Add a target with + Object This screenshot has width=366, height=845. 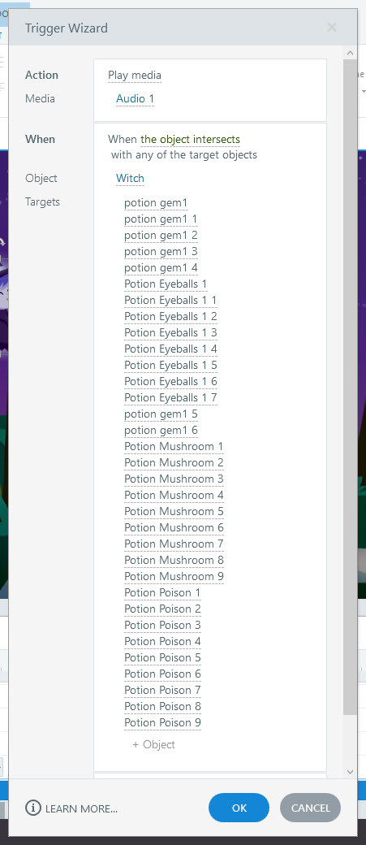tap(154, 744)
